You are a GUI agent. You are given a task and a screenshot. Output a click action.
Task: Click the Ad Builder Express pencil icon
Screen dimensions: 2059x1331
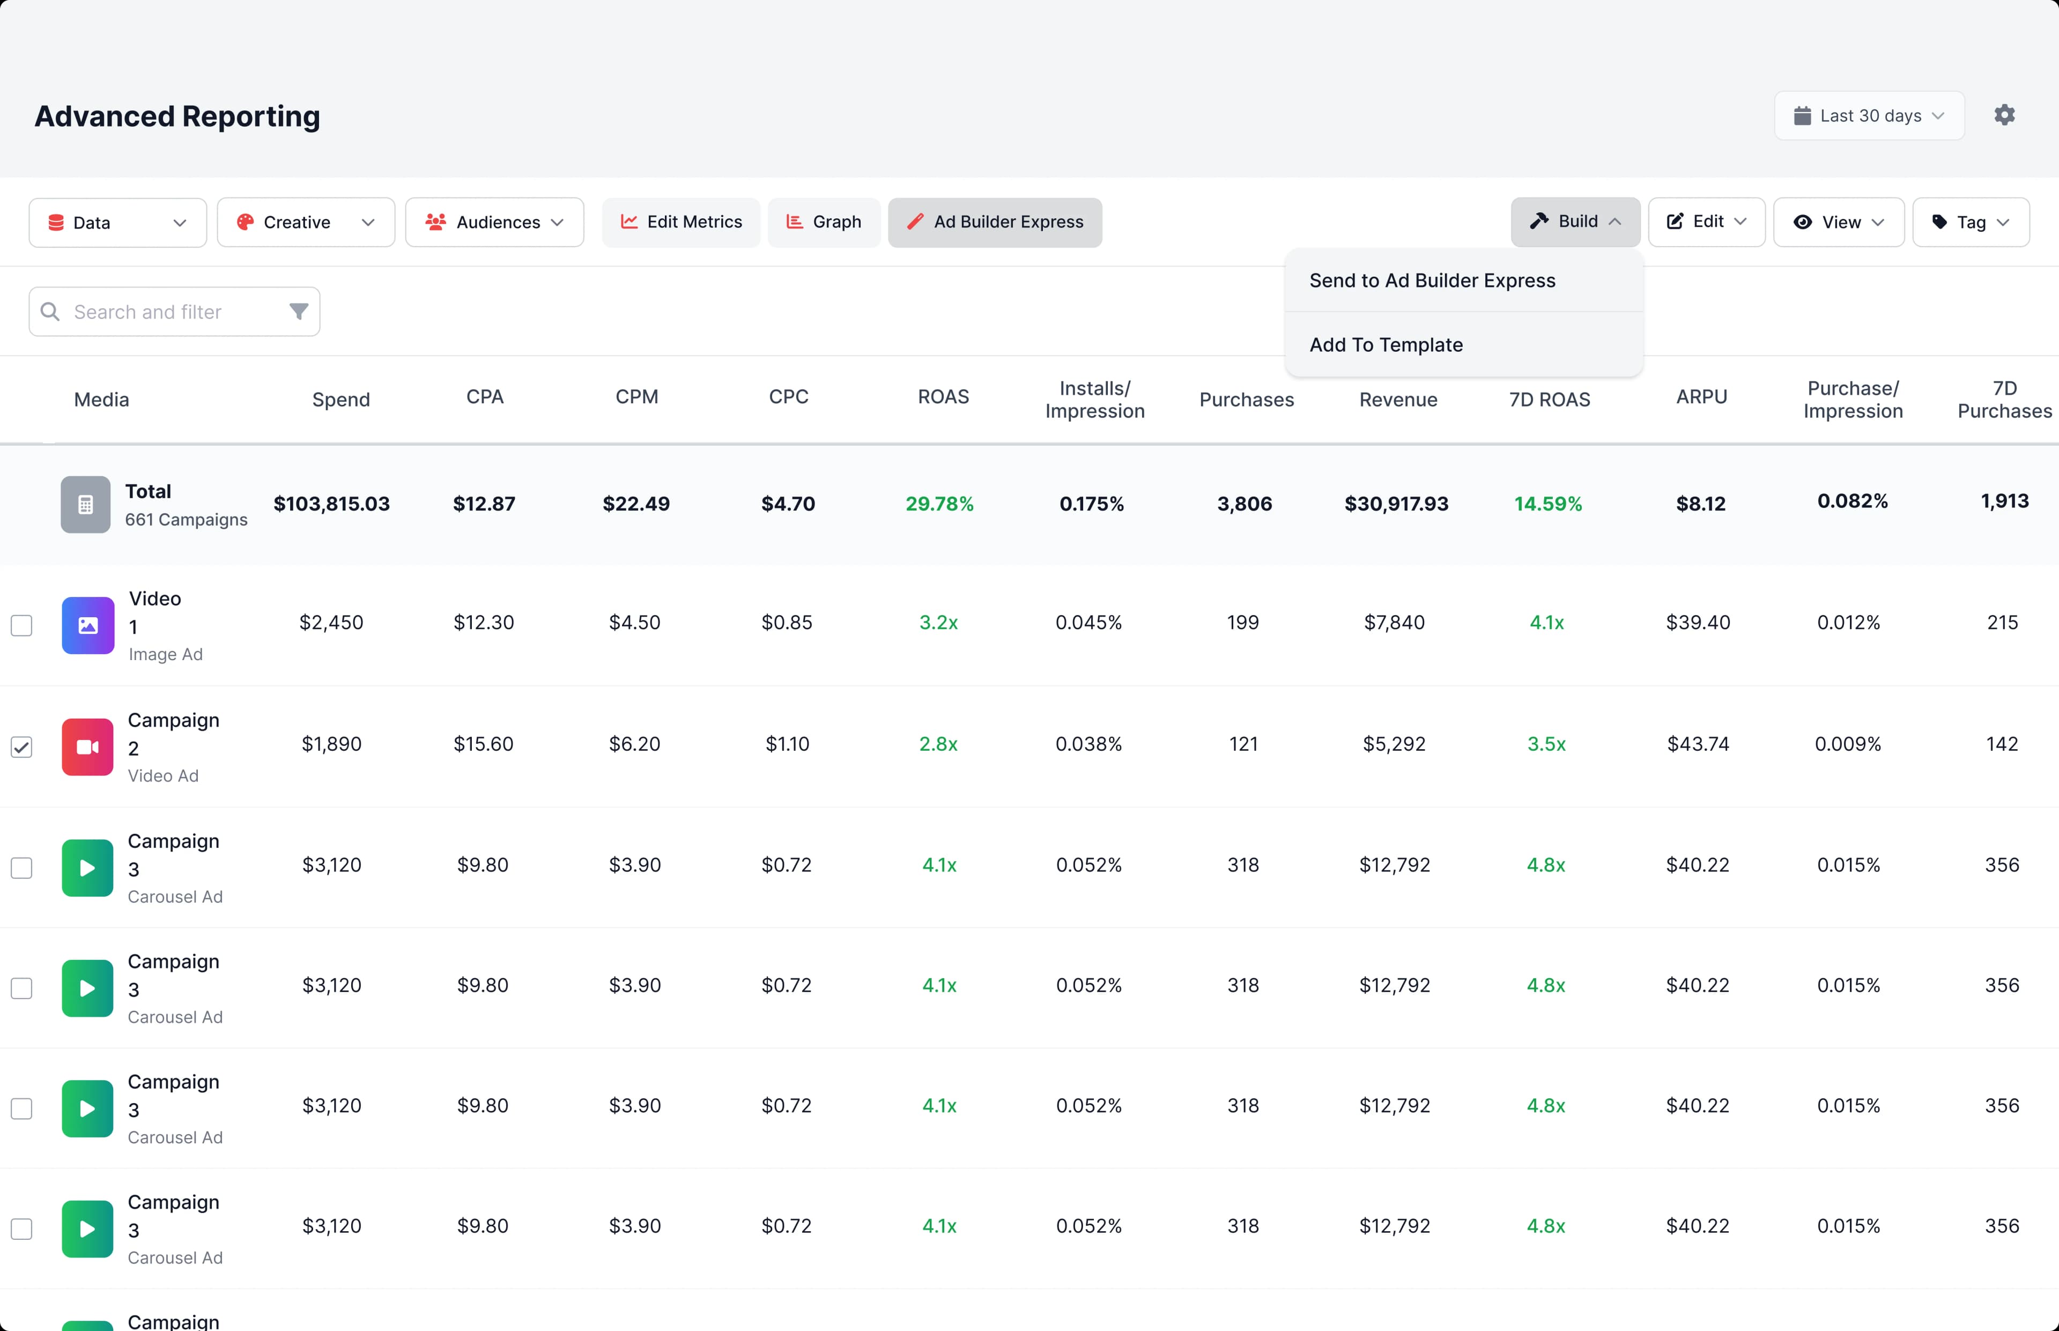[917, 222]
